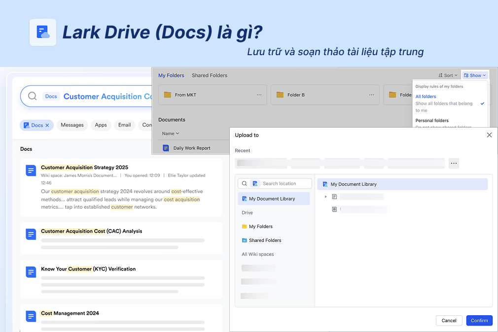The image size is (498, 332).
Task: Click the Cancel button in Upload dialog
Action: tap(449, 320)
